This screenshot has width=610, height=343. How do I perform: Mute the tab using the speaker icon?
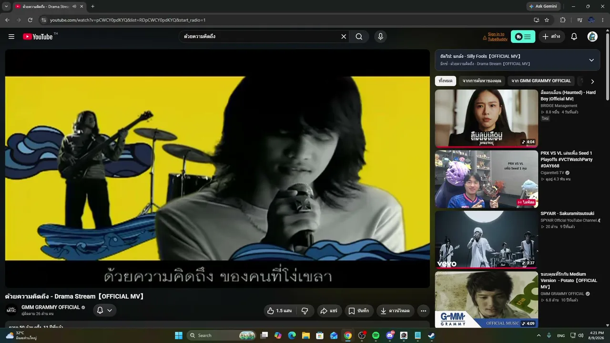(x=74, y=7)
